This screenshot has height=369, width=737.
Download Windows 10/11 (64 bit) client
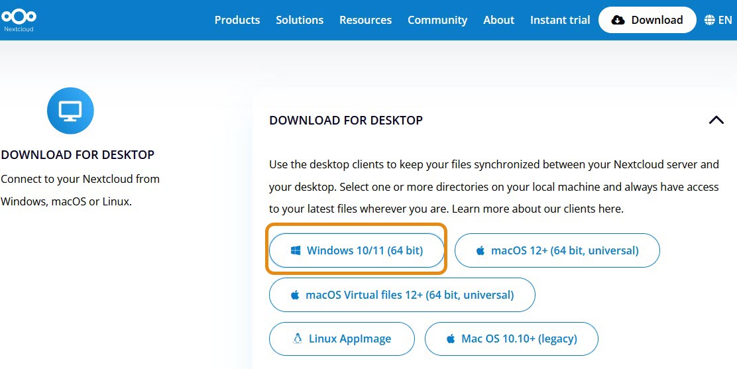(x=357, y=250)
